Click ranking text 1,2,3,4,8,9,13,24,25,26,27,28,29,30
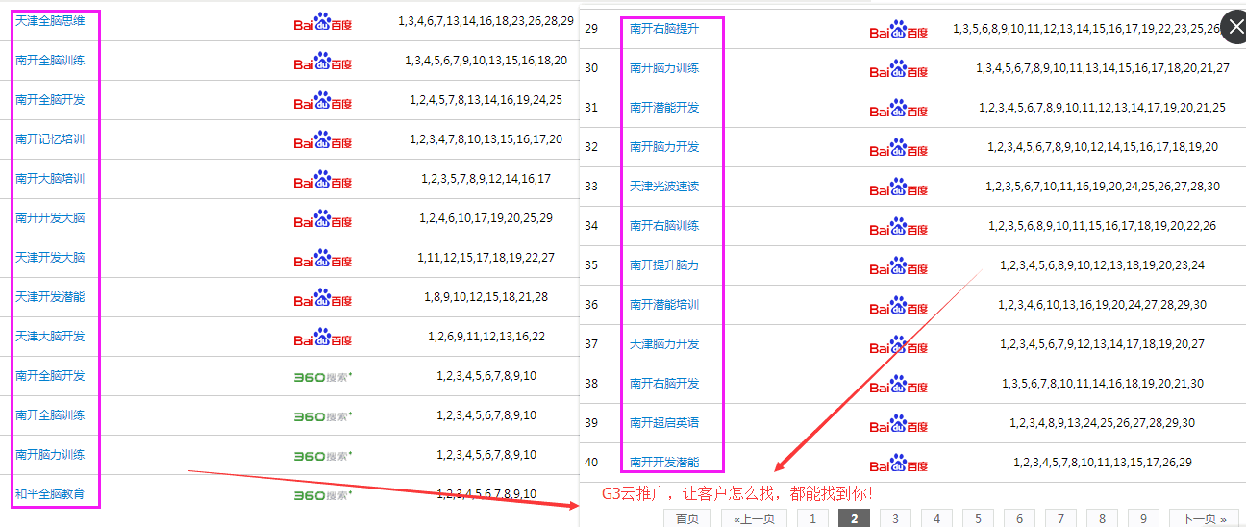This screenshot has width=1246, height=527. (1103, 423)
